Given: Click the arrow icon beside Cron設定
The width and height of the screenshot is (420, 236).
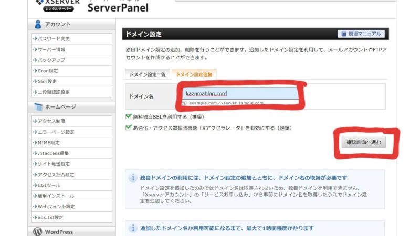Looking at the screenshot, I should click(x=35, y=71).
